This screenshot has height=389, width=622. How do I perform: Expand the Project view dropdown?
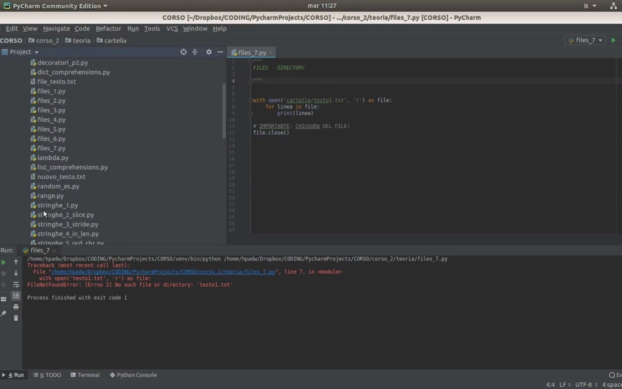pyautogui.click(x=36, y=52)
